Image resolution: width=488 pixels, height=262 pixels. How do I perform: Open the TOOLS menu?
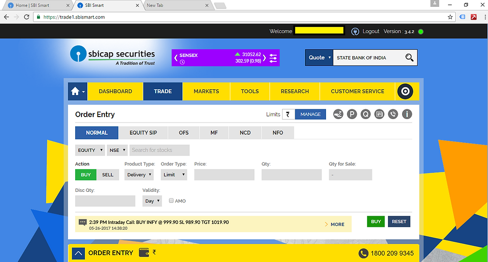[250, 92]
